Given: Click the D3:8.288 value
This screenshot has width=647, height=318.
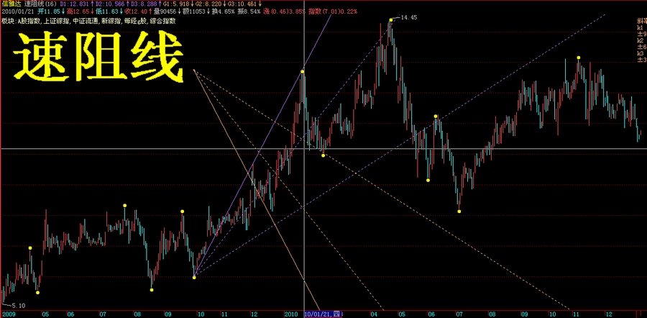Looking at the screenshot, I should (144, 4).
